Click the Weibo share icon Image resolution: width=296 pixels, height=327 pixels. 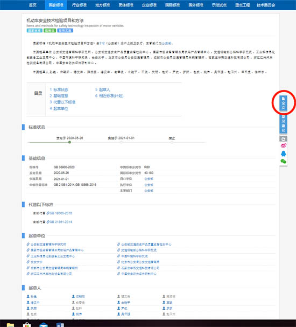tap(283, 145)
